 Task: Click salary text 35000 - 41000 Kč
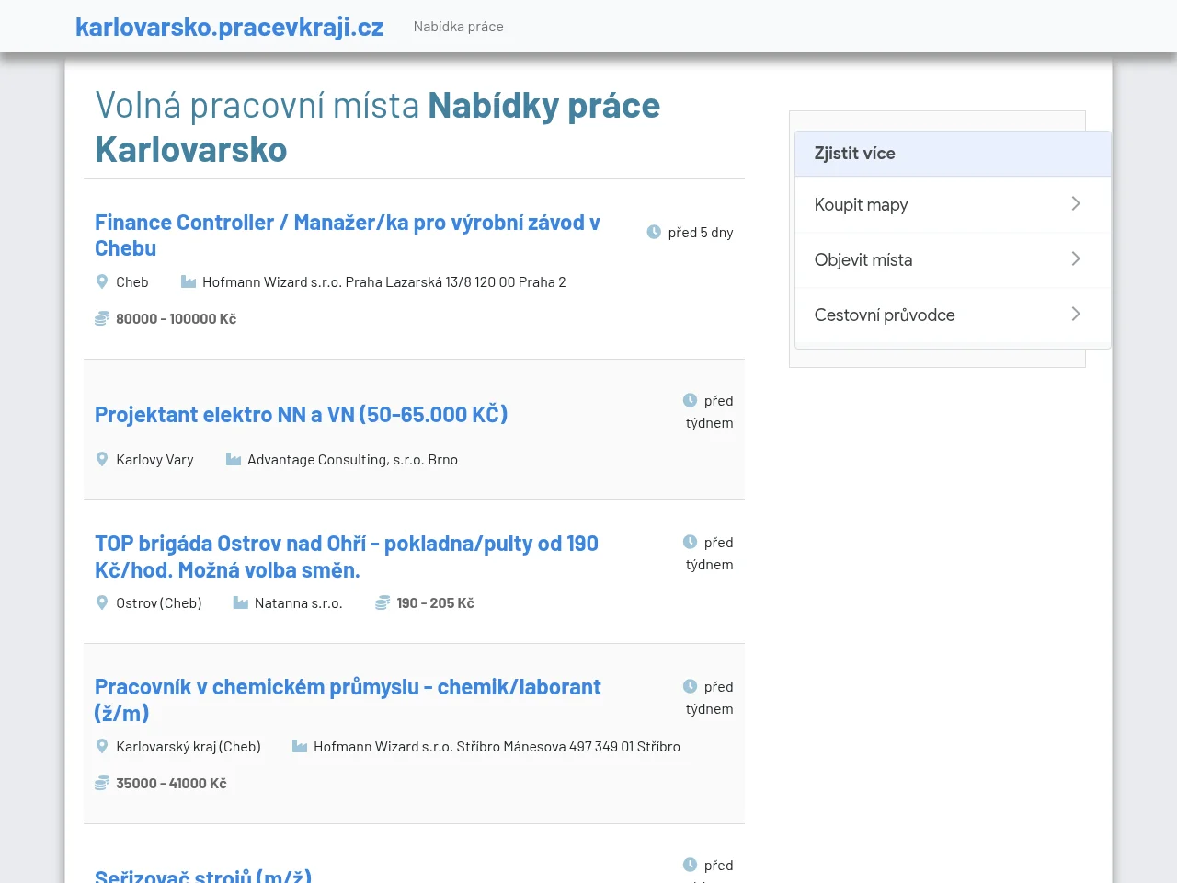pos(171,784)
